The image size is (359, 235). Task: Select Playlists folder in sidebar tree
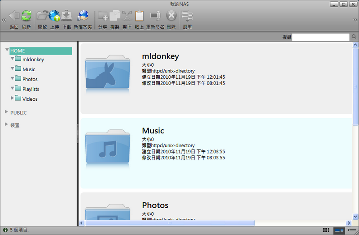tap(31, 89)
